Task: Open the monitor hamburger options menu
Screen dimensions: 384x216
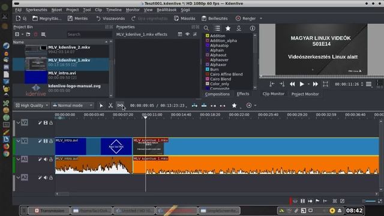Action: click(368, 84)
